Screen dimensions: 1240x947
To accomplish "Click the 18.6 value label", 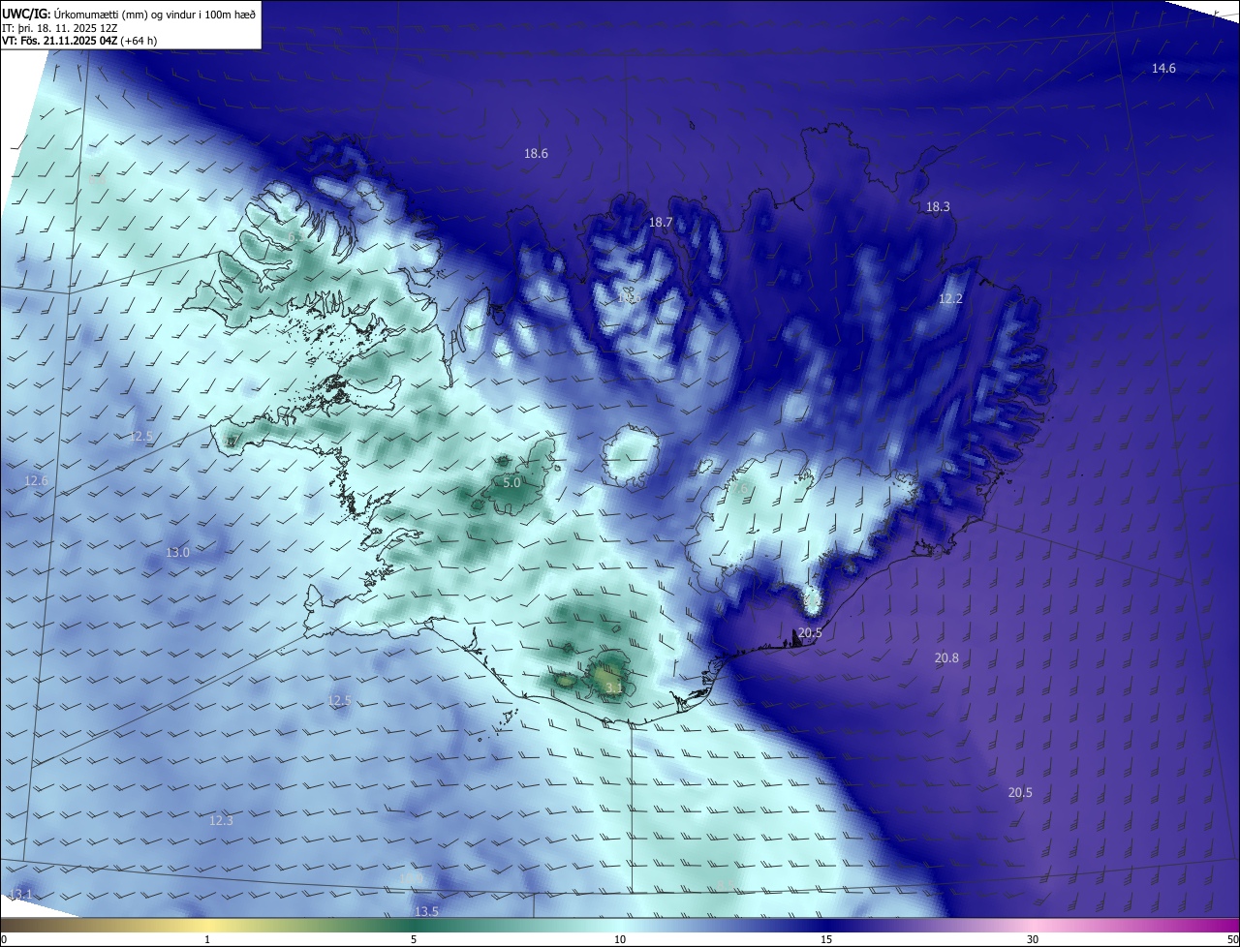I will coord(536,153).
